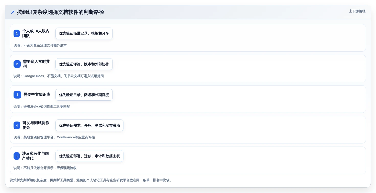Select step number badge 5

[x=17, y=156]
